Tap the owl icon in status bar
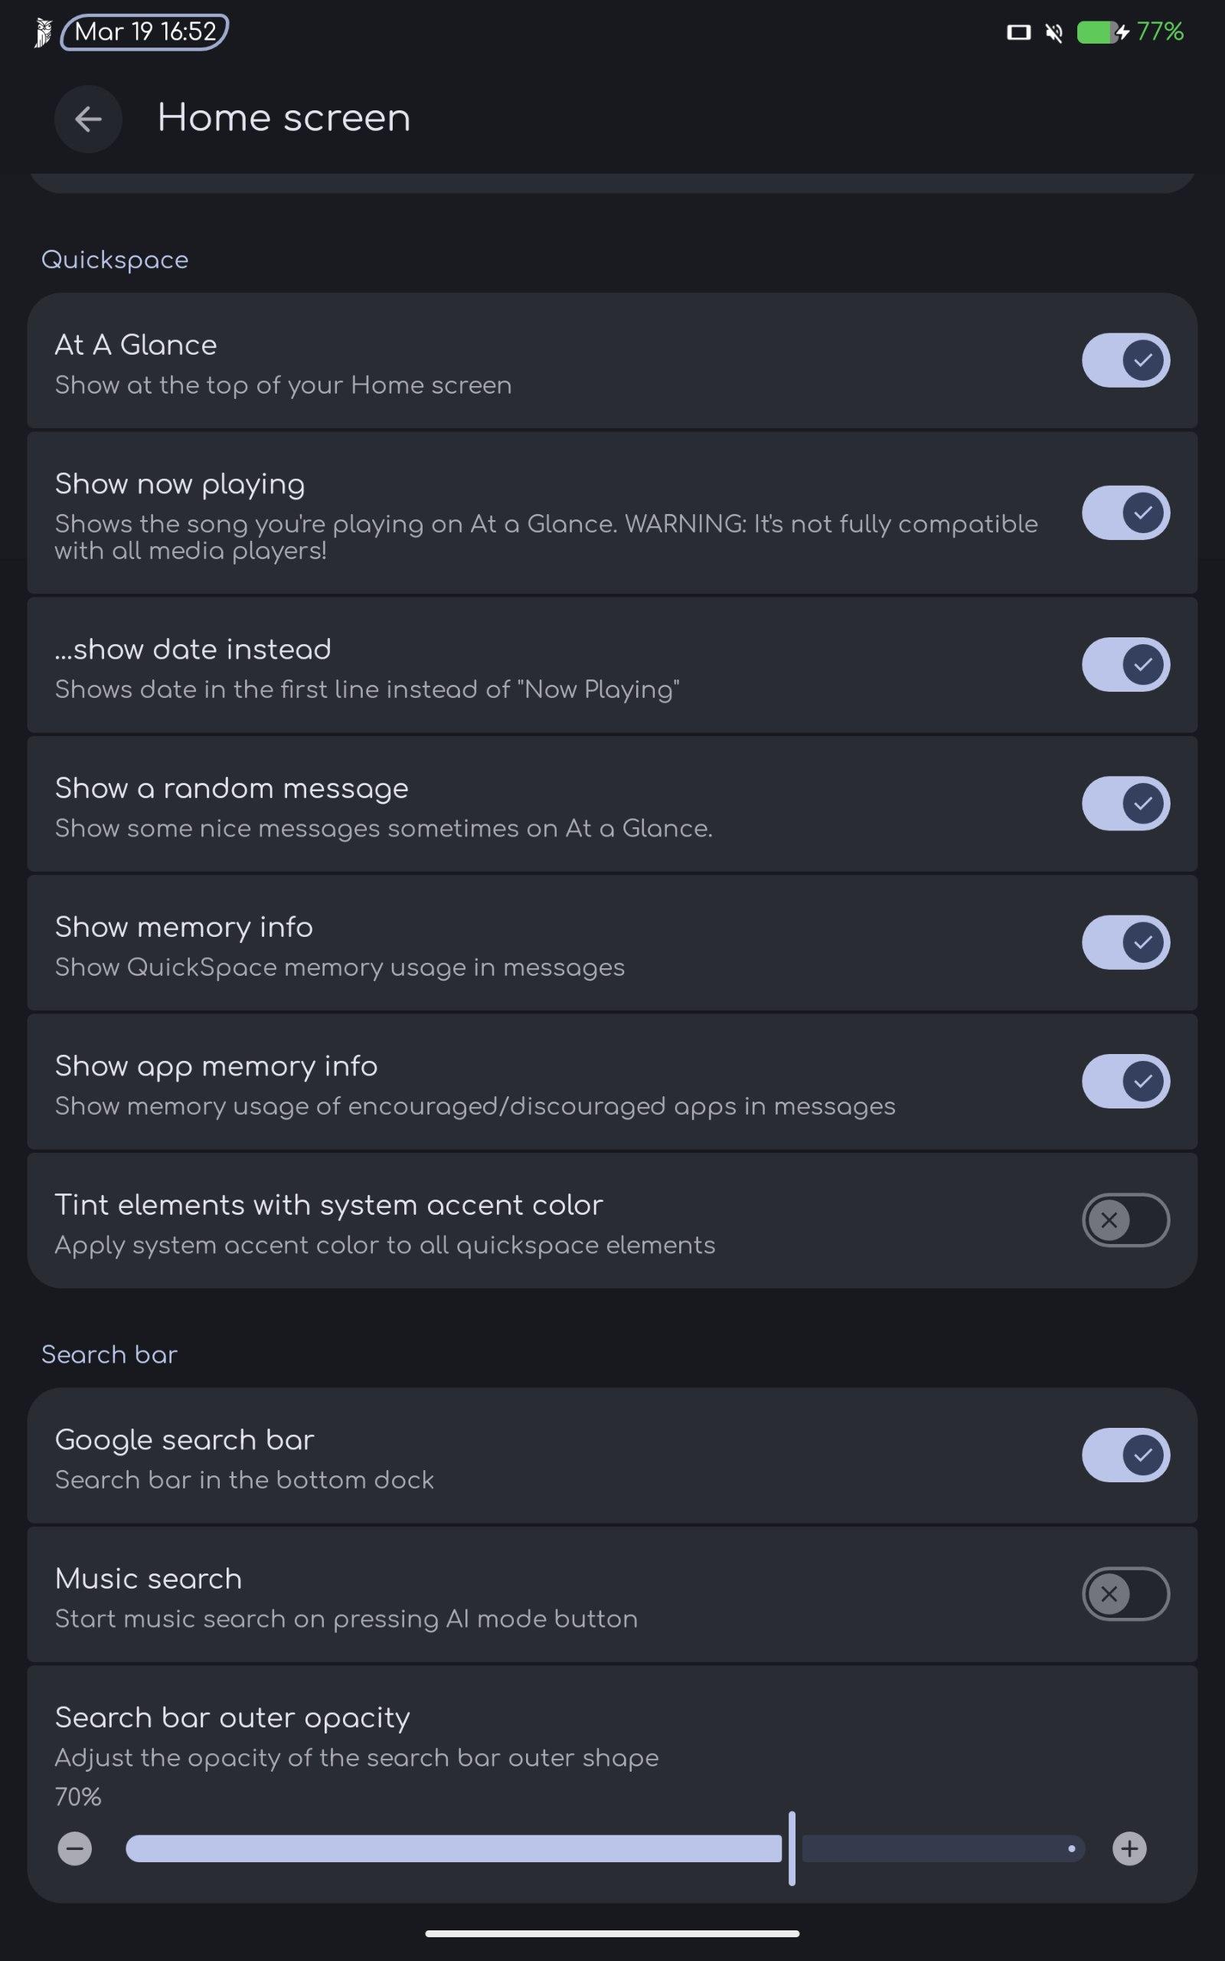Screen dimensions: 1225x1961 coord(42,32)
